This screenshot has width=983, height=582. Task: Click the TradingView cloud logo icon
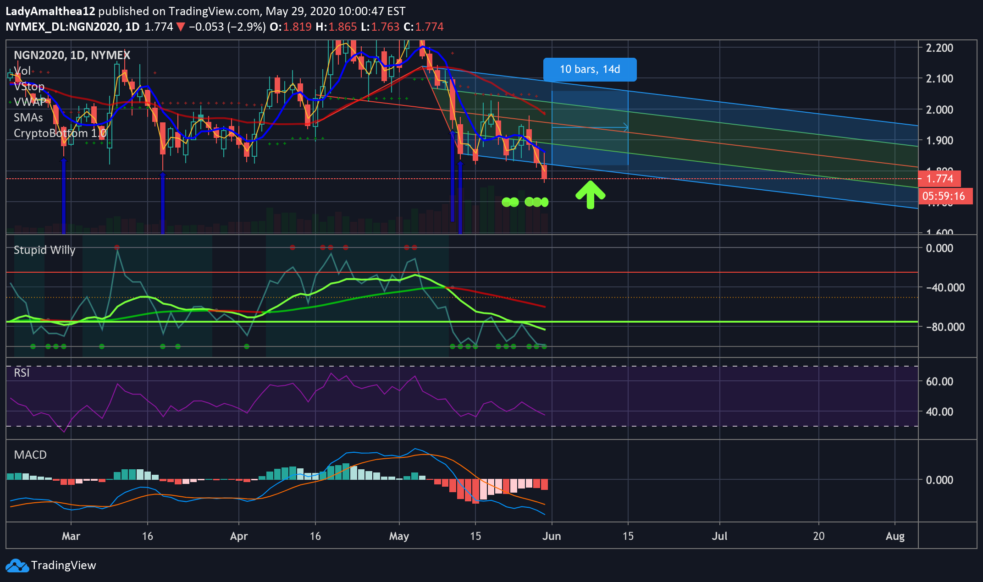tap(17, 566)
